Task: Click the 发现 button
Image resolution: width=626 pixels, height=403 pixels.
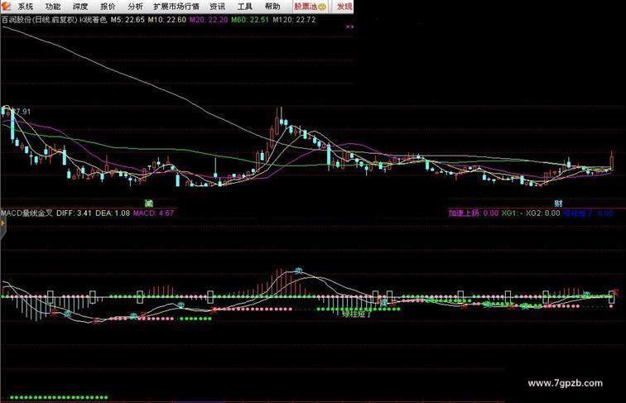Action: 344,7
